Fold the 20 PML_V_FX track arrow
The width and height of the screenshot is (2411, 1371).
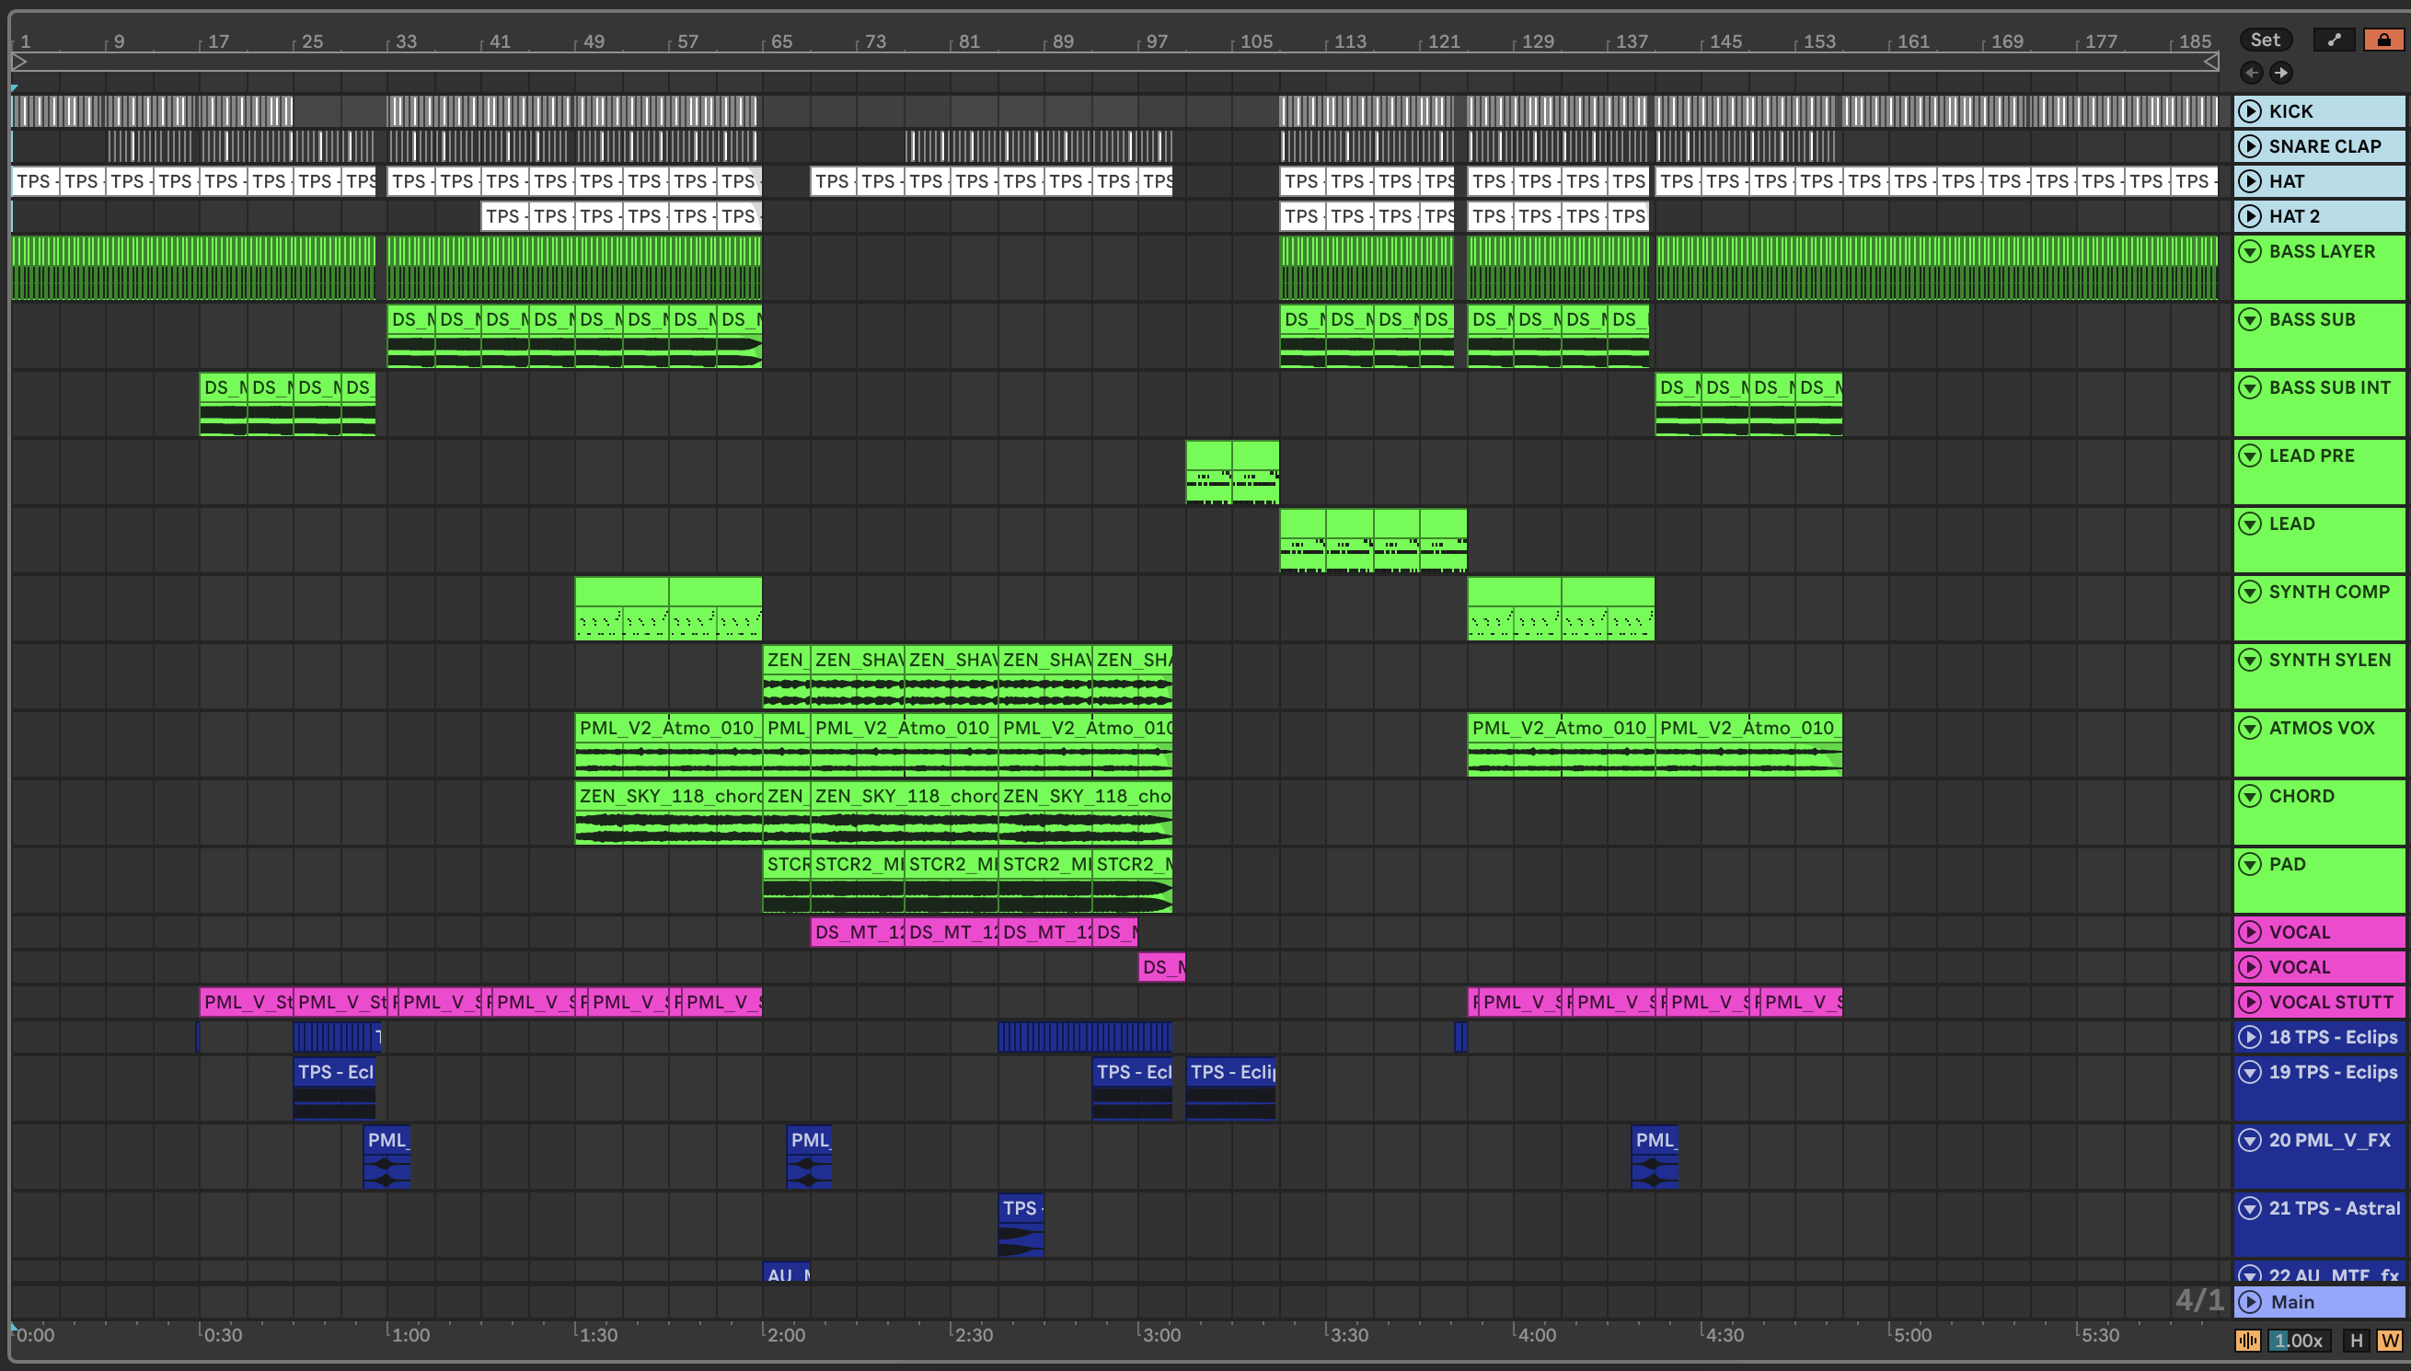[2249, 1140]
